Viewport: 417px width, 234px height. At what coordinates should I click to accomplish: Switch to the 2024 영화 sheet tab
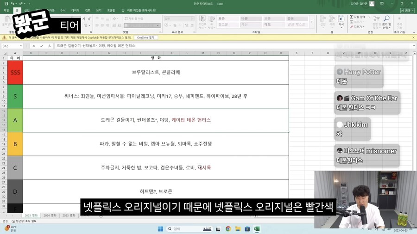[x=50, y=215]
